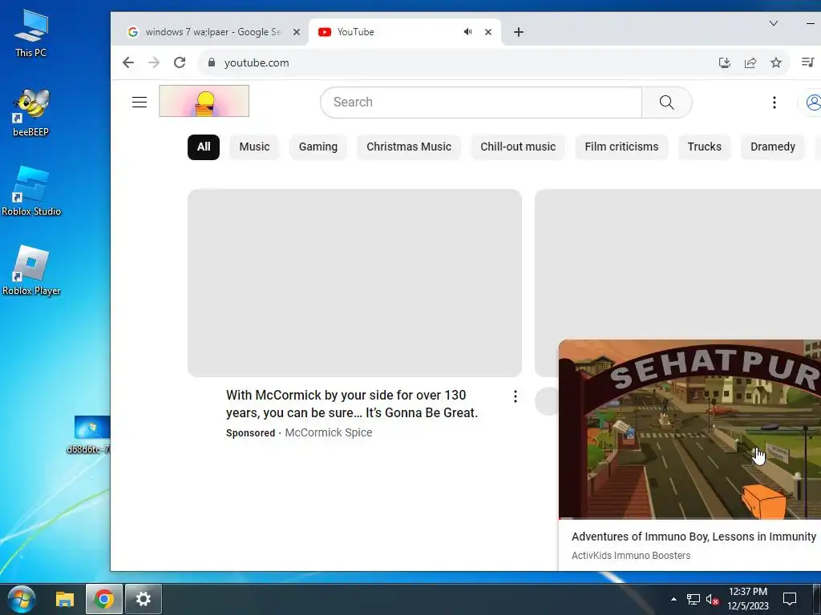This screenshot has width=821, height=615.
Task: Share this page from the address bar
Action: click(x=750, y=62)
